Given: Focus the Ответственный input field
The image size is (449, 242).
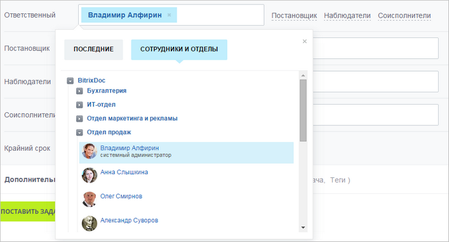Looking at the screenshot, I should click(171, 15).
